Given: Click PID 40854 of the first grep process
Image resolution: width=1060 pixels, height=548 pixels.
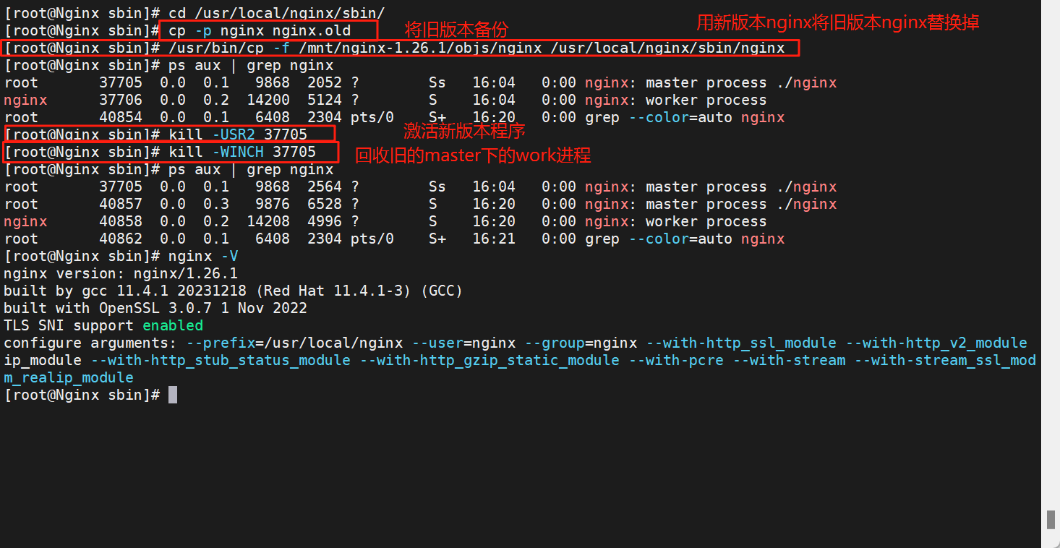Looking at the screenshot, I should tap(121, 117).
